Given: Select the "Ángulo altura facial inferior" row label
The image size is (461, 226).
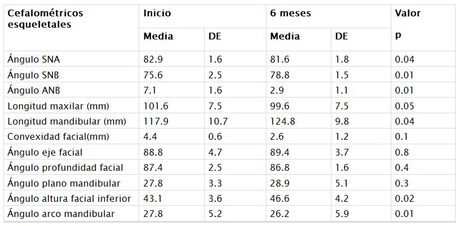Looking at the screenshot, I should coord(69,198).
